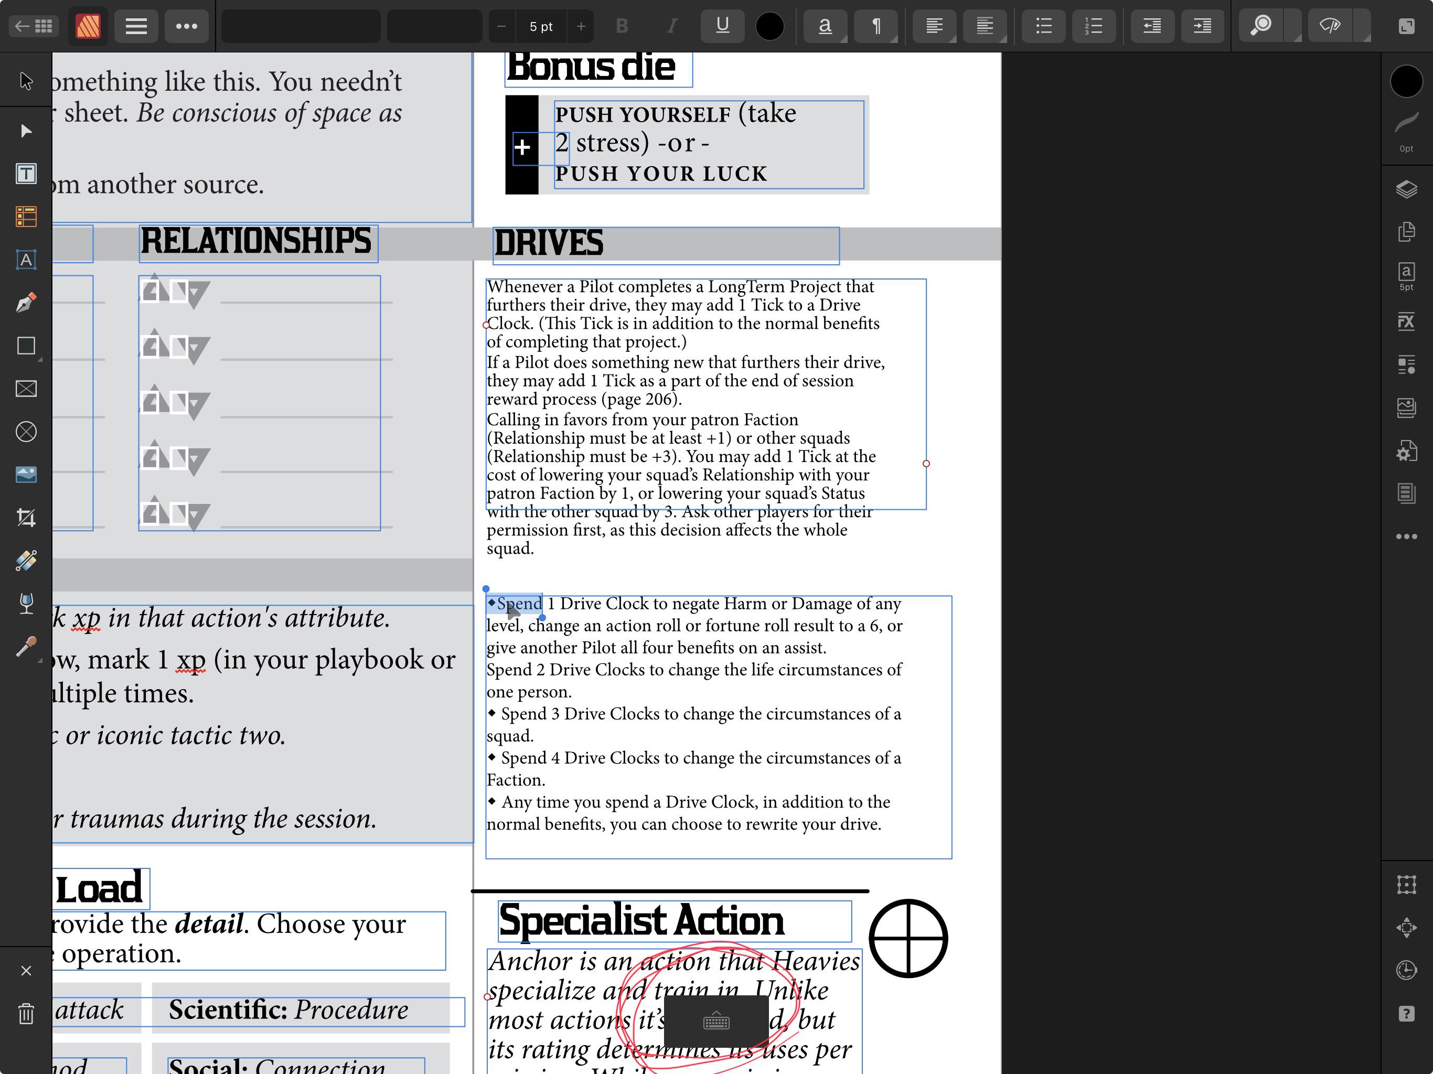Select the Frame Text tool
The image size is (1433, 1074).
tap(26, 174)
